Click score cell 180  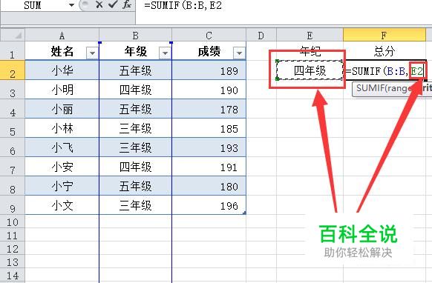pos(209,186)
